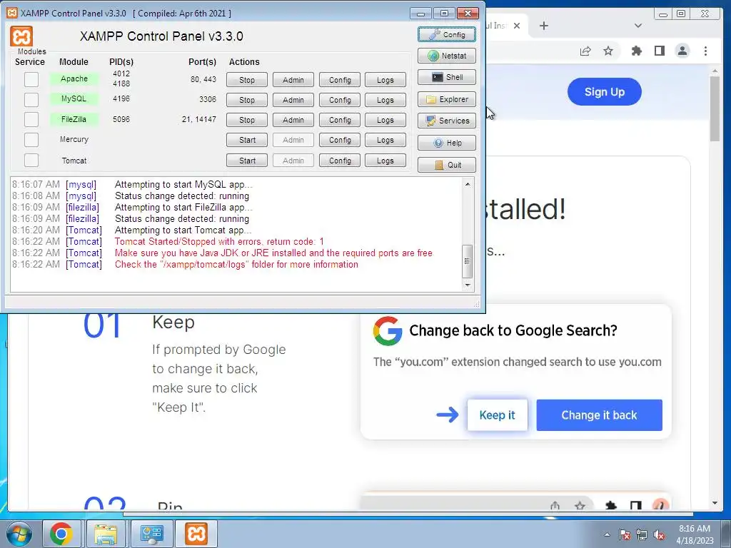Screen dimensions: 731x548
Task: Open Apache Admin
Action: tap(293, 80)
